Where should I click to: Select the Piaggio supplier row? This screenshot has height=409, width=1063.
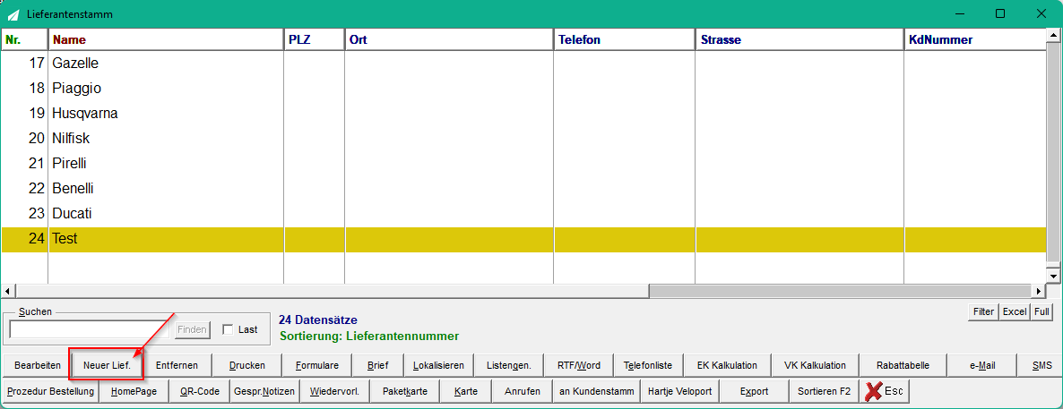coord(524,88)
